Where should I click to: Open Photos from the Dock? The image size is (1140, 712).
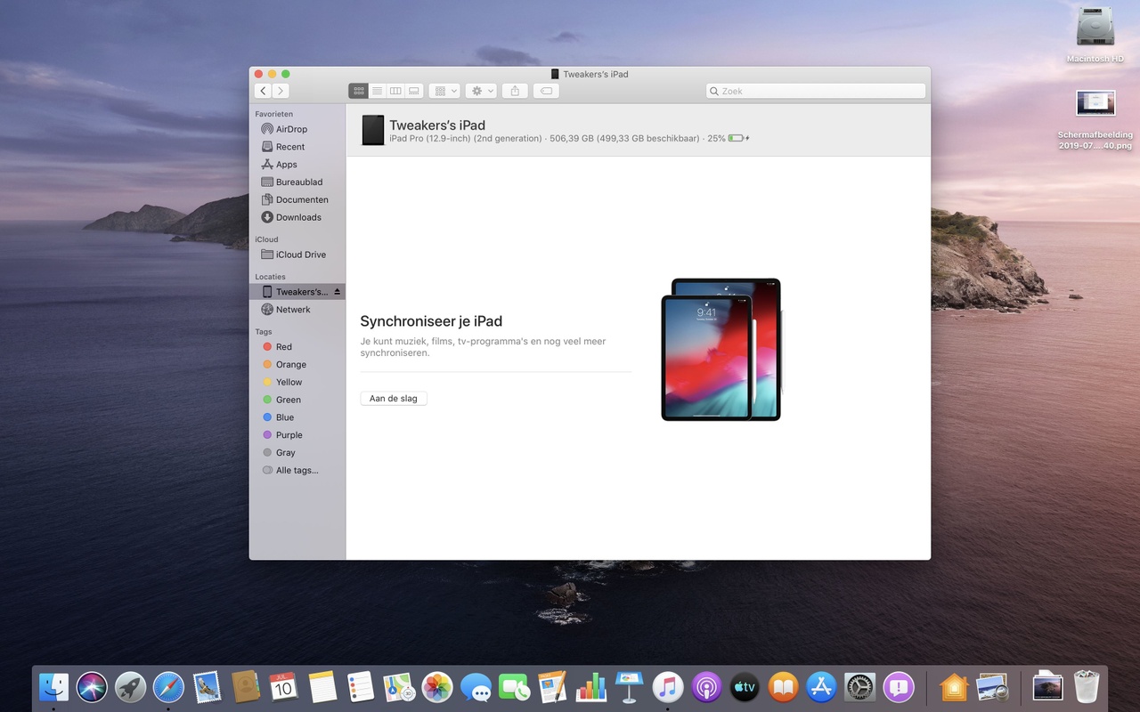(x=437, y=687)
